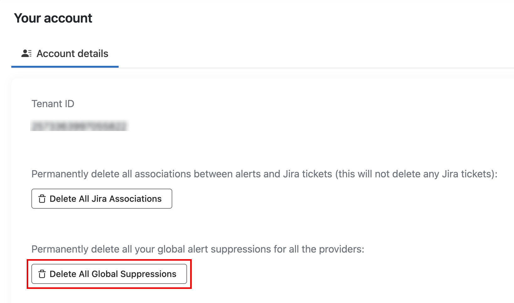Image resolution: width=514 pixels, height=303 pixels.
Task: Switch to the Account details tab
Action: click(72, 54)
